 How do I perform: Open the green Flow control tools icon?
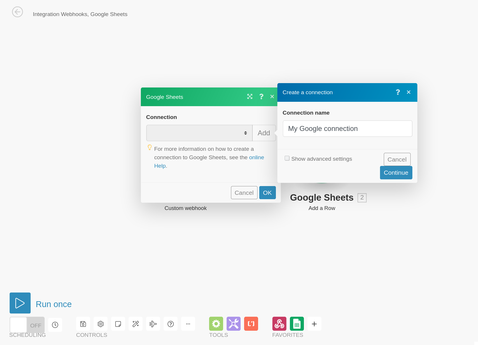click(216, 324)
